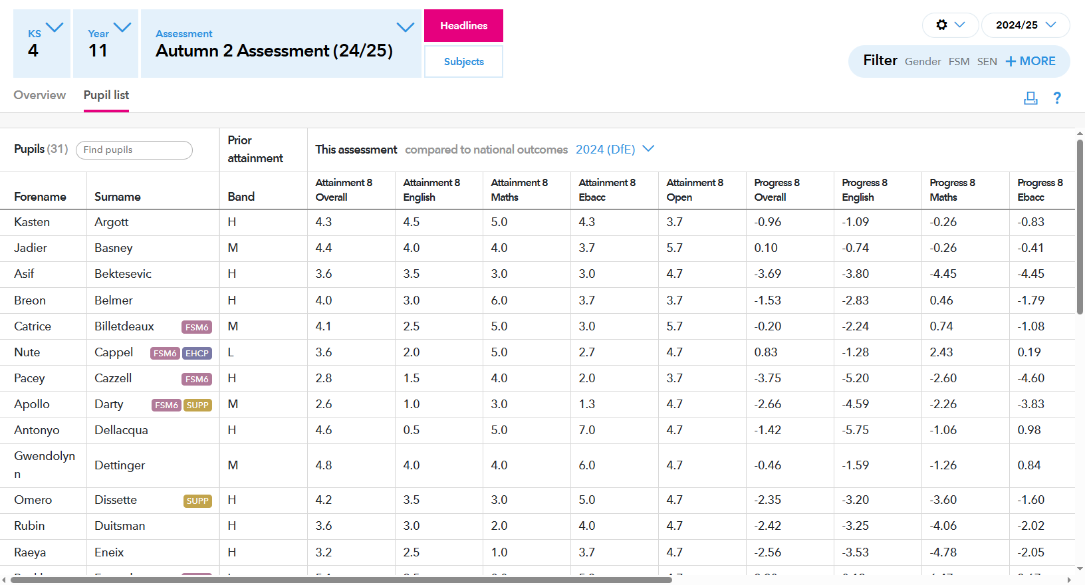Click Progress 8 English value -5.75
The height and width of the screenshot is (585, 1085).
tap(856, 430)
